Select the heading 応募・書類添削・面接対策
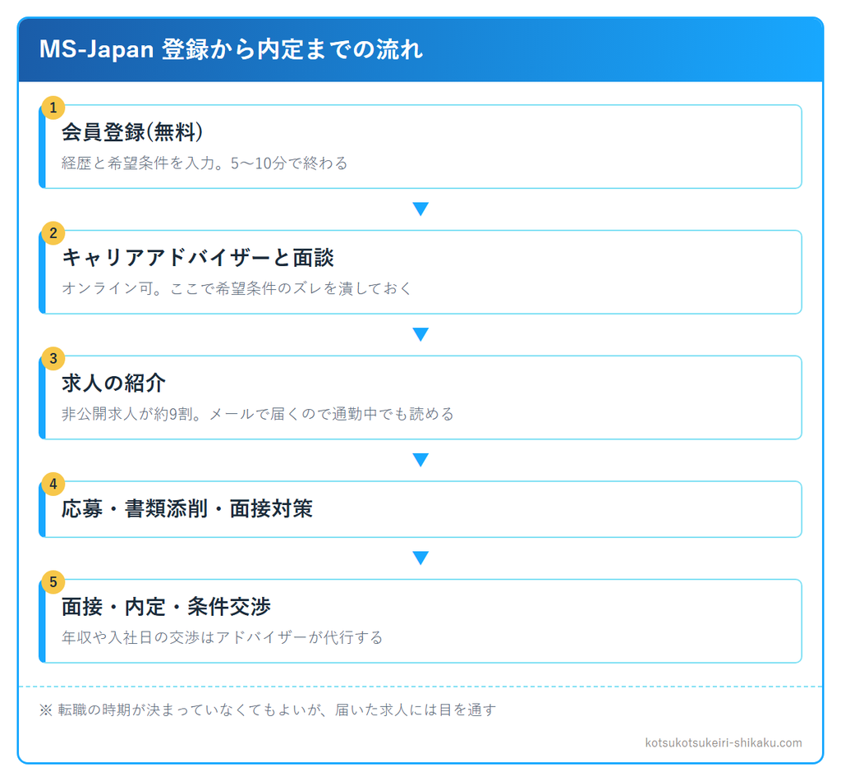Image resolution: width=841 pixels, height=781 pixels. 187,508
